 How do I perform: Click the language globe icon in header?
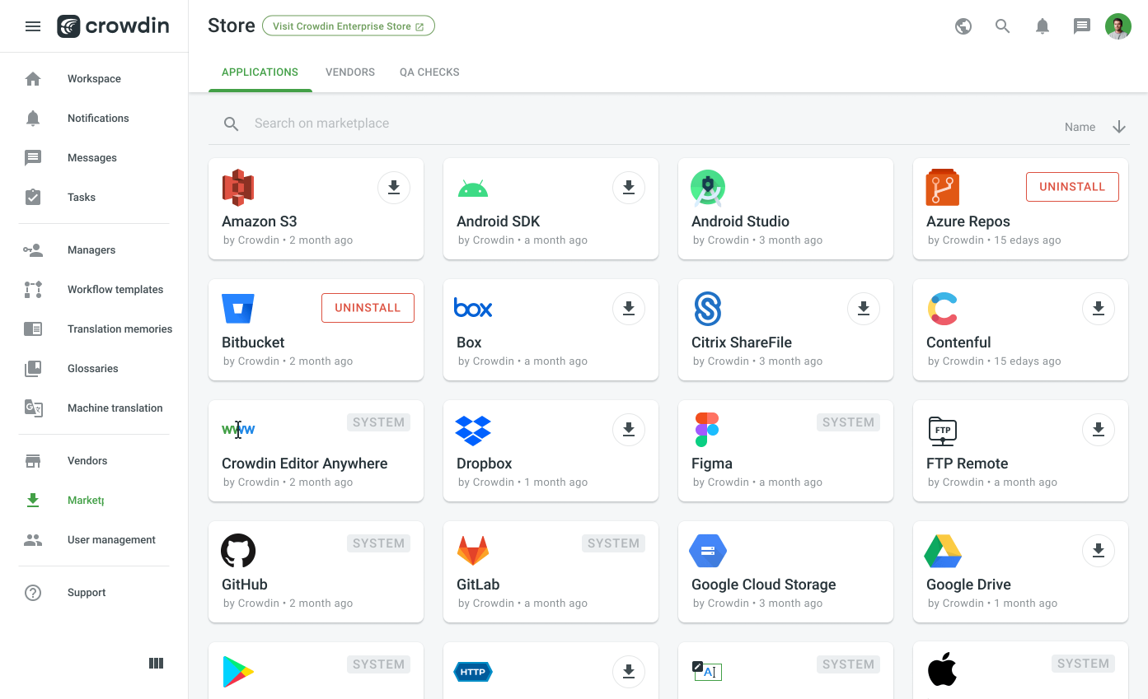point(963,26)
